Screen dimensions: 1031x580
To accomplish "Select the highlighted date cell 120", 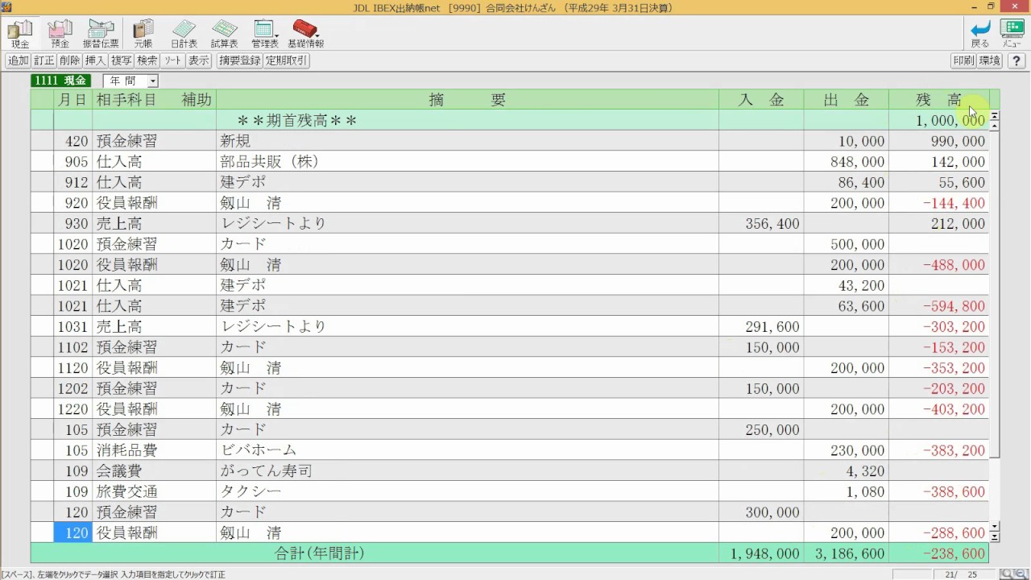I will pyautogui.click(x=72, y=532).
